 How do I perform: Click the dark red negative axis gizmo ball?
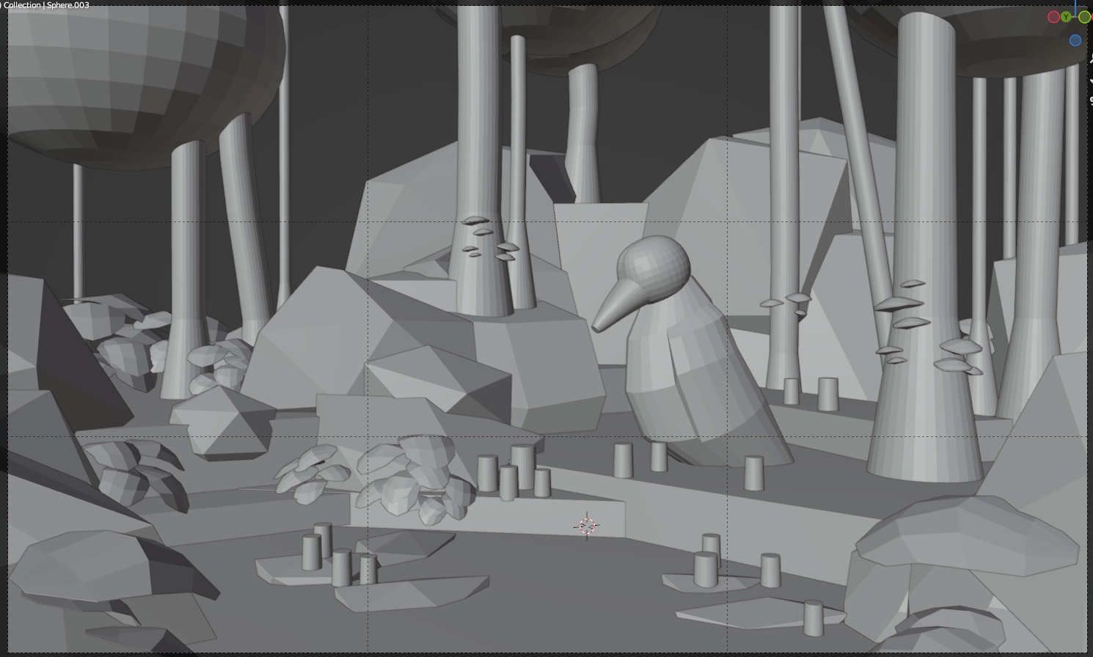point(1054,17)
